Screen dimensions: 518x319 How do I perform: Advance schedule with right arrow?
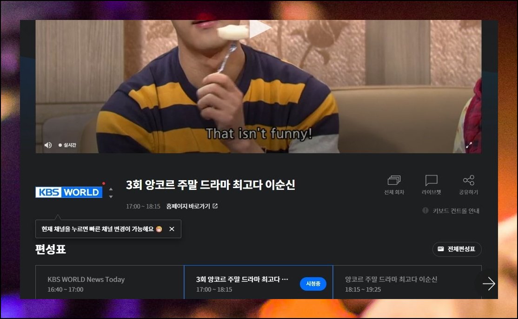click(489, 284)
